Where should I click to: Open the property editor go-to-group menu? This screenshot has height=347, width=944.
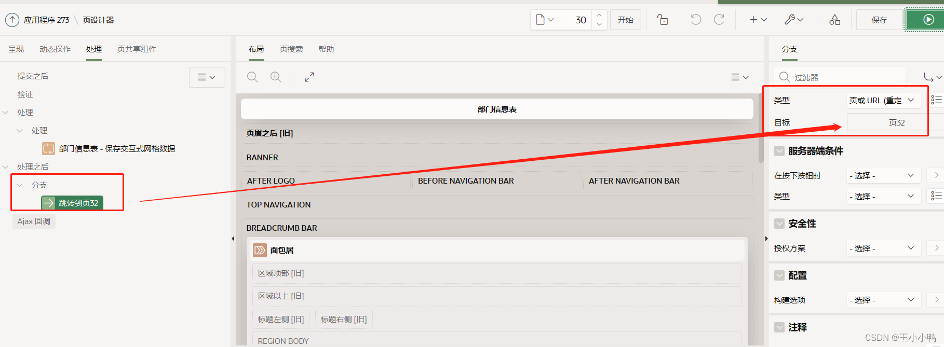point(933,77)
